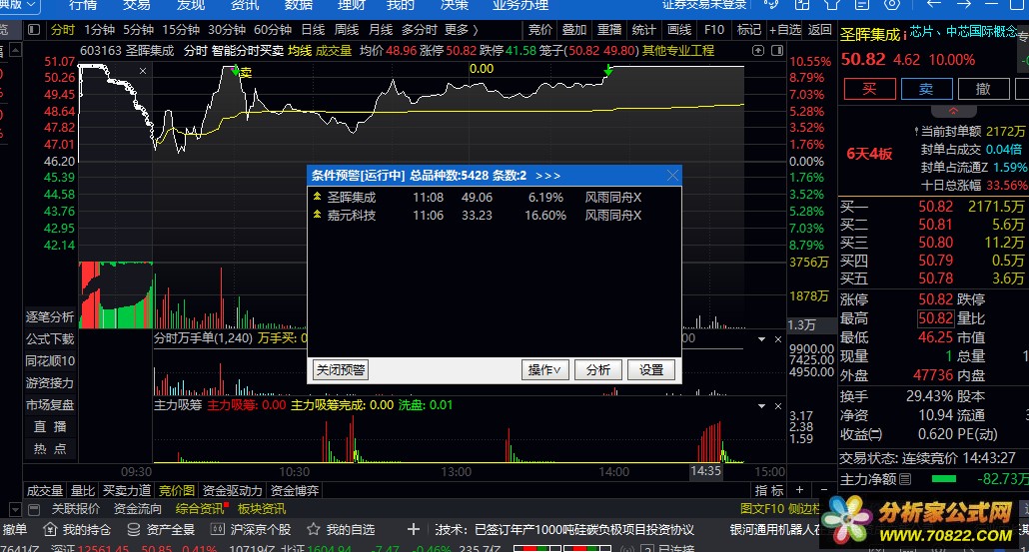Click 返回 toolbar item
The width and height of the screenshot is (1029, 552).
(819, 30)
